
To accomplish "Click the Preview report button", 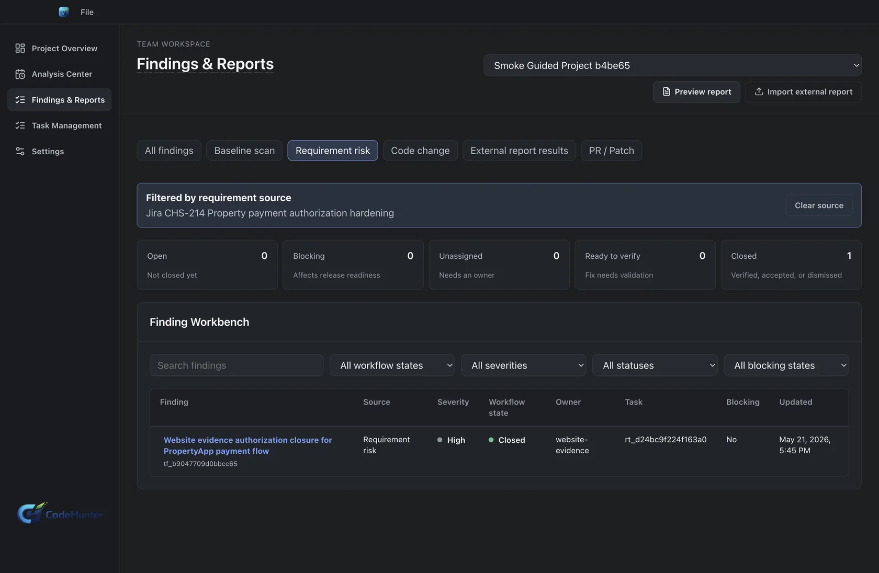I will point(696,91).
